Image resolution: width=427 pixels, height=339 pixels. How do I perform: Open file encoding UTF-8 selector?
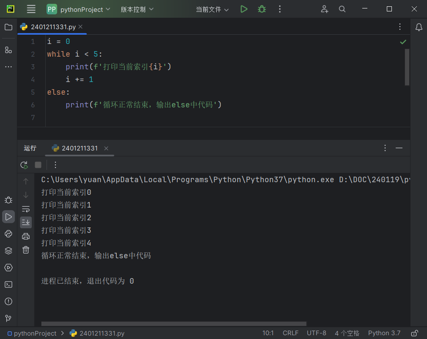point(317,333)
